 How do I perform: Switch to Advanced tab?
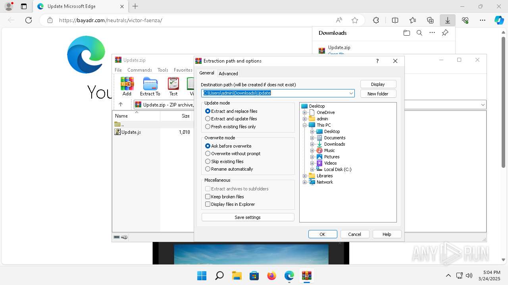point(228,74)
